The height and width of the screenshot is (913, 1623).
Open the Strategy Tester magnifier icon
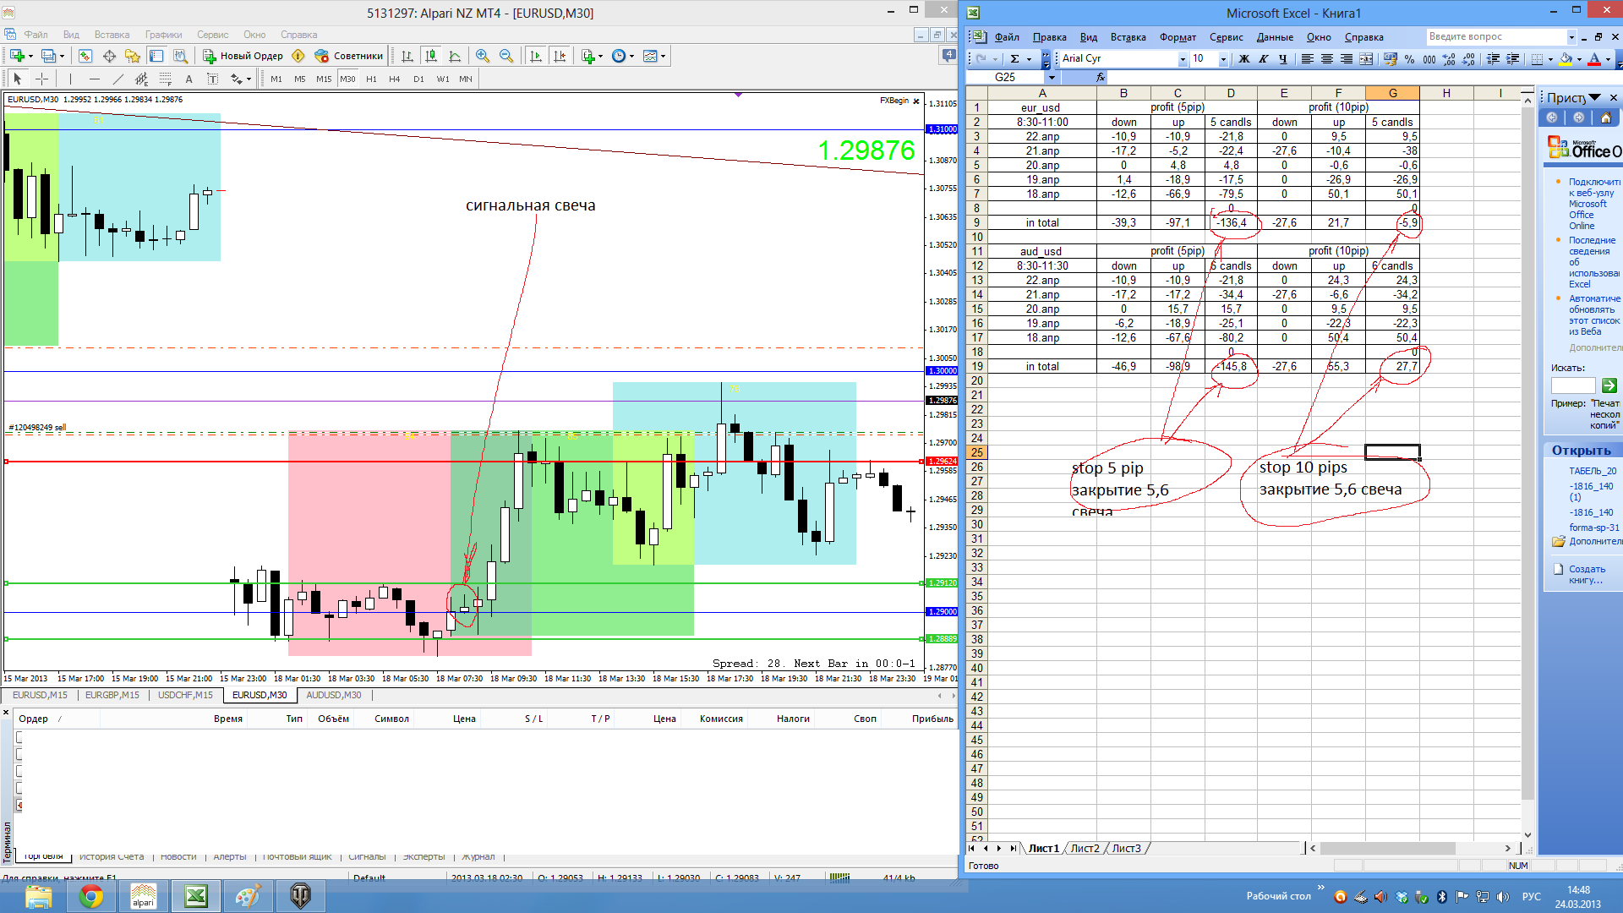(180, 56)
